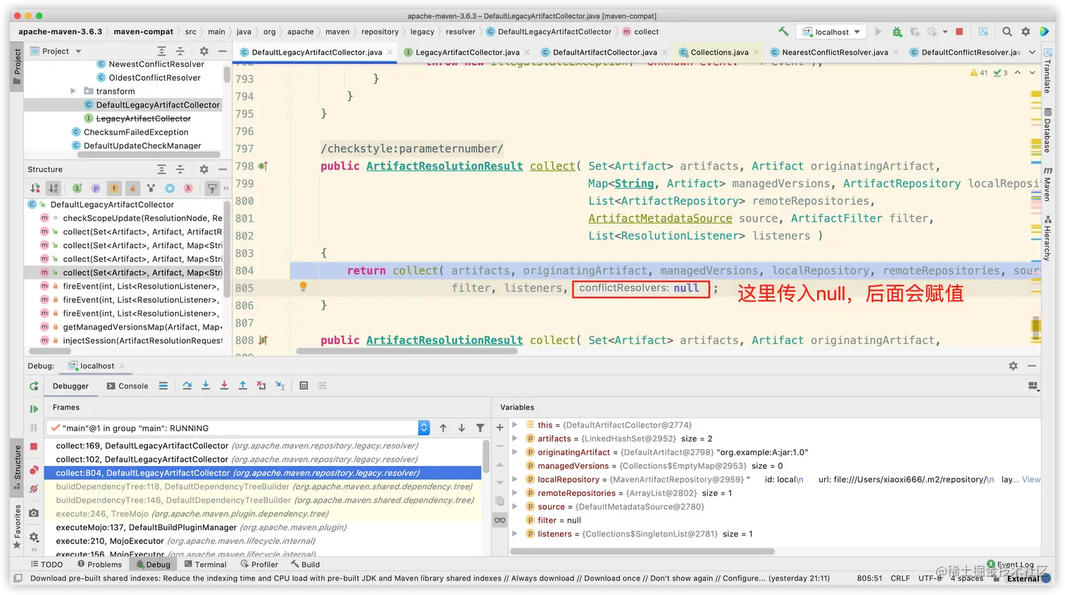Click the 41 warnings inspection indicator
The height and width of the screenshot is (595, 1065).
pyautogui.click(x=978, y=73)
